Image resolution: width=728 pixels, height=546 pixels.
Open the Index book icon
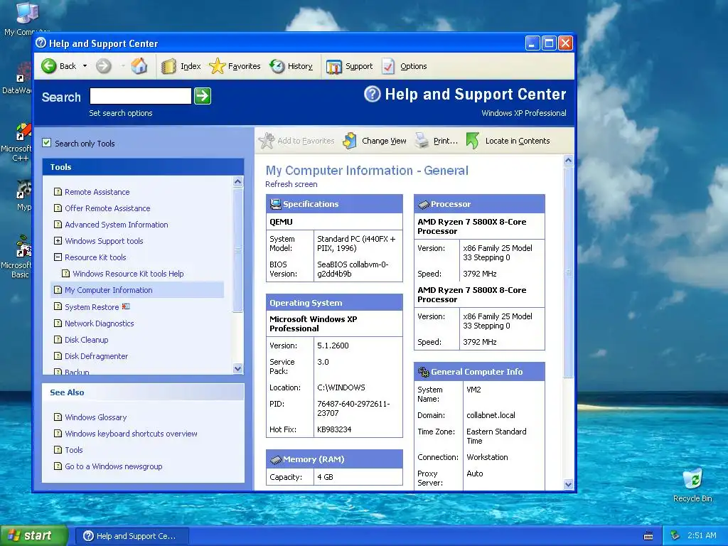[x=168, y=66]
